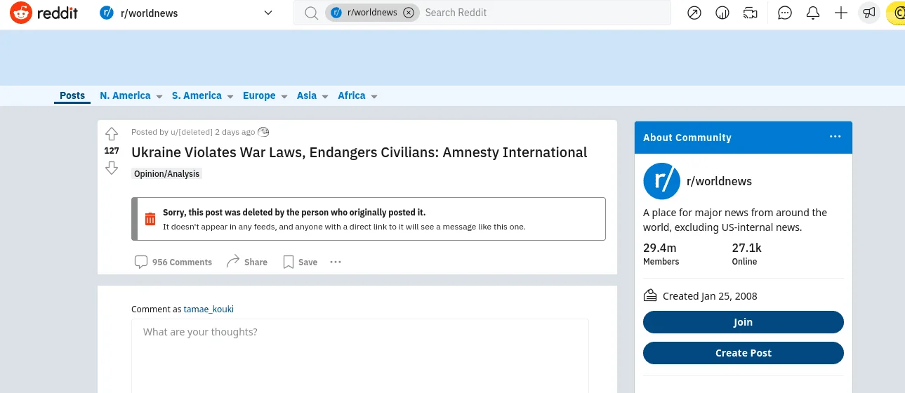This screenshot has height=393, width=905.
Task: Join the r/worldnews community
Action: click(743, 322)
